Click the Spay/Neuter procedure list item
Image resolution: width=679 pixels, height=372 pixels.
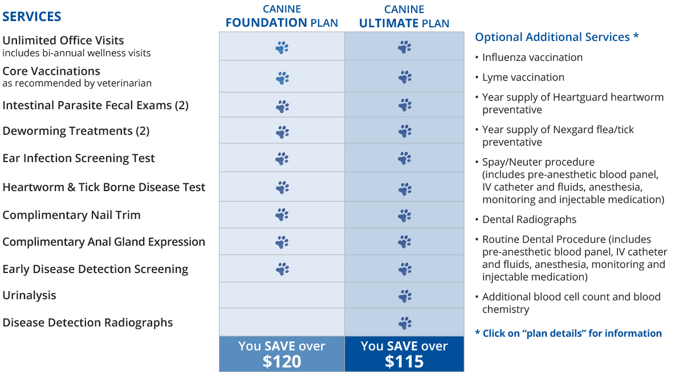pos(570,181)
